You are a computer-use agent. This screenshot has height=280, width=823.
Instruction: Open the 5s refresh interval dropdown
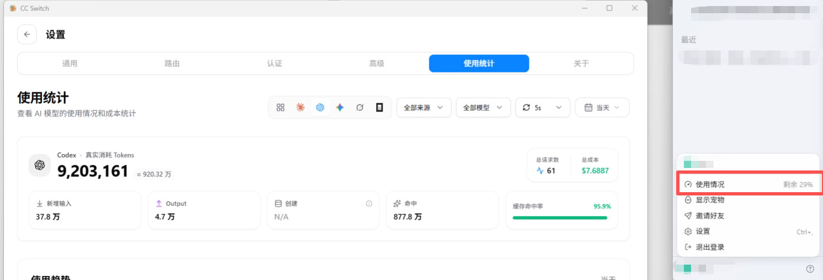pos(543,108)
